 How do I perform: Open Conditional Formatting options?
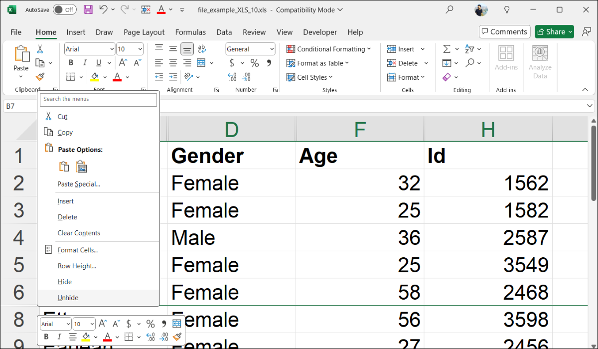[329, 49]
